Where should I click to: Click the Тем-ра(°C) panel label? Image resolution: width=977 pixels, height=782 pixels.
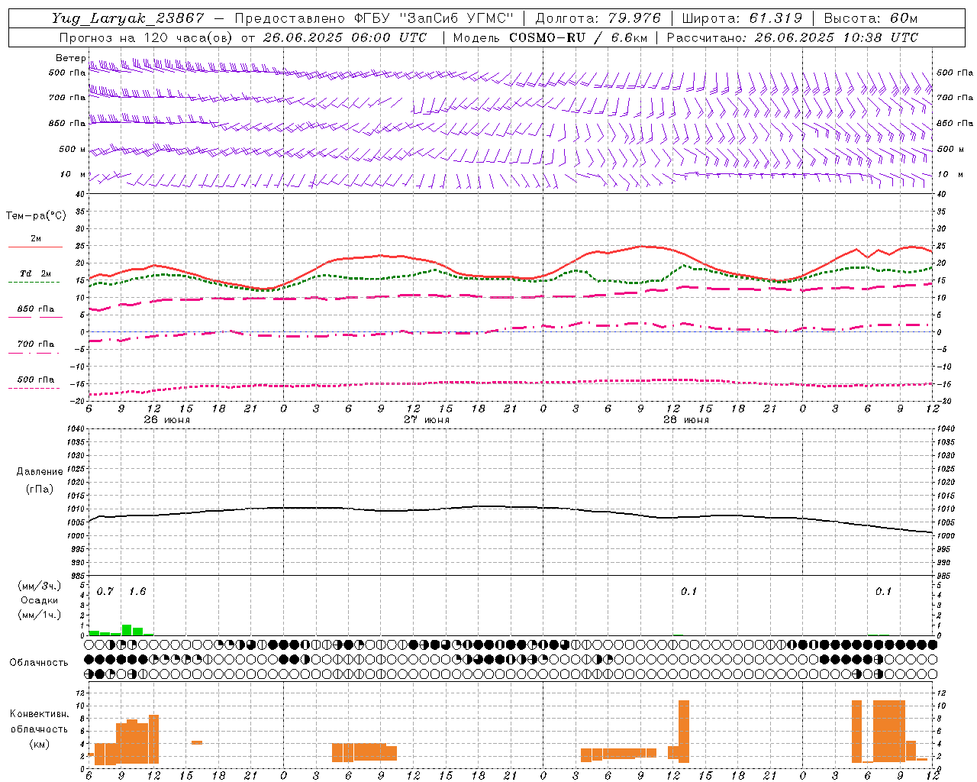tap(37, 216)
